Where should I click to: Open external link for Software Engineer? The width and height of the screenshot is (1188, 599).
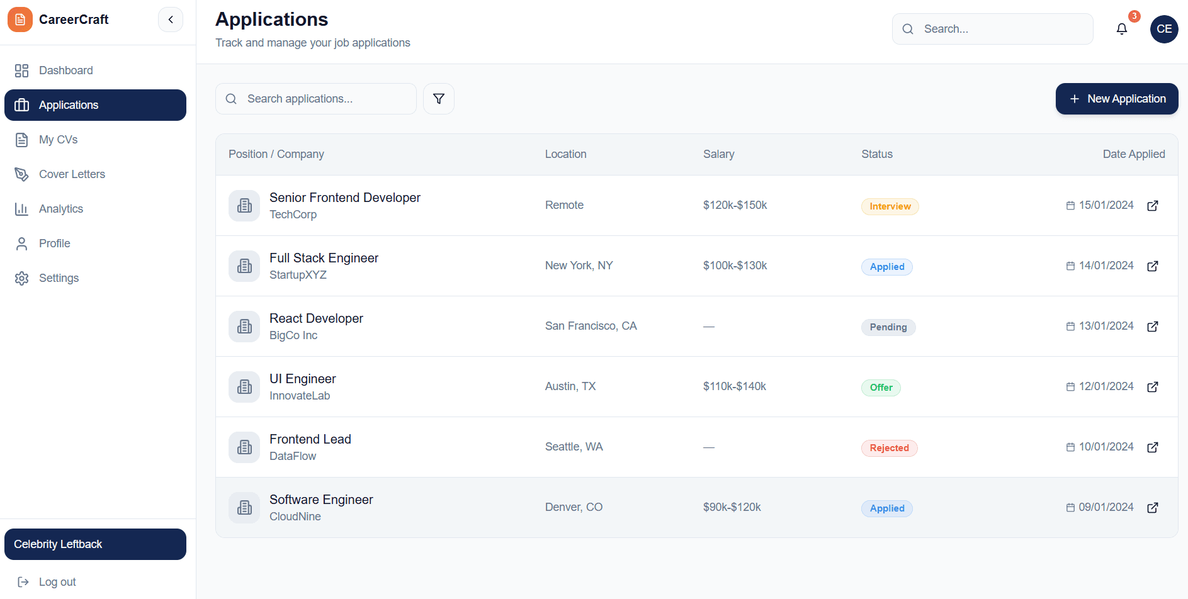pyautogui.click(x=1153, y=508)
